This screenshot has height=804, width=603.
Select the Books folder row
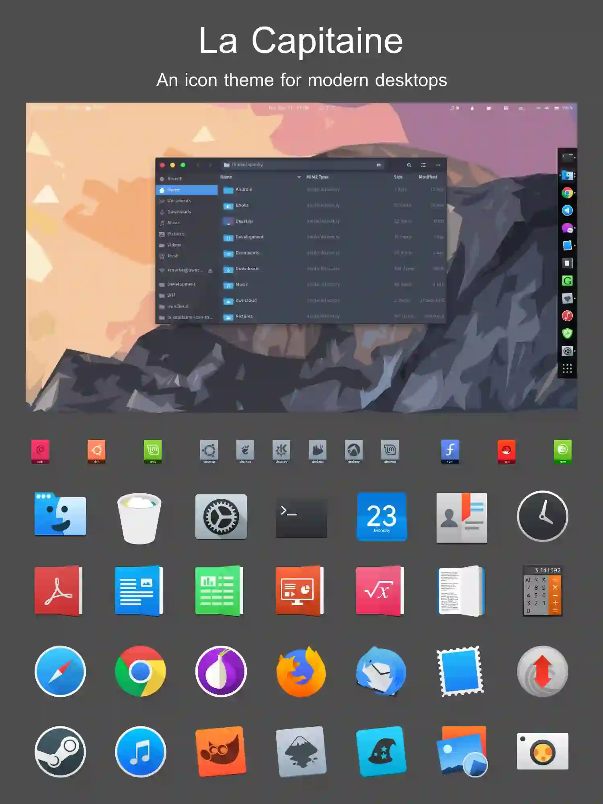click(333, 205)
